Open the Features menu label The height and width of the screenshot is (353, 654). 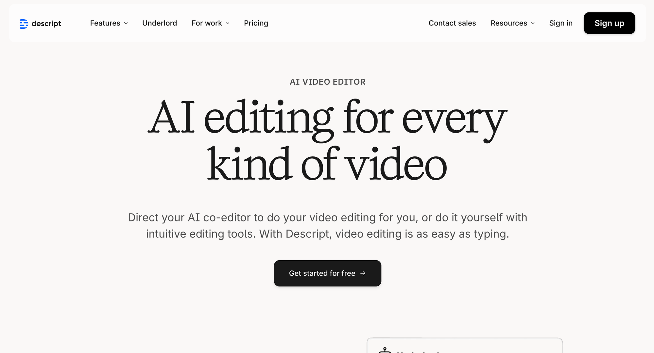(105, 23)
